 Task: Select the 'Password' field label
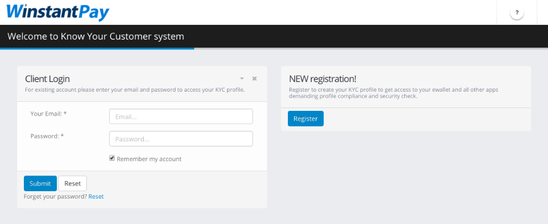click(47, 136)
